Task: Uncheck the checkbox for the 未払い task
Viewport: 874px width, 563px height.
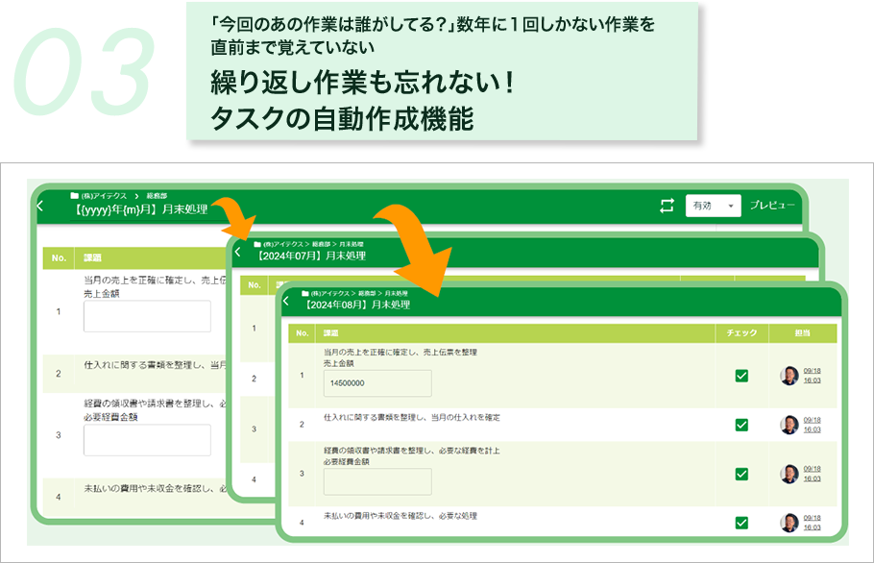Action: tap(740, 524)
